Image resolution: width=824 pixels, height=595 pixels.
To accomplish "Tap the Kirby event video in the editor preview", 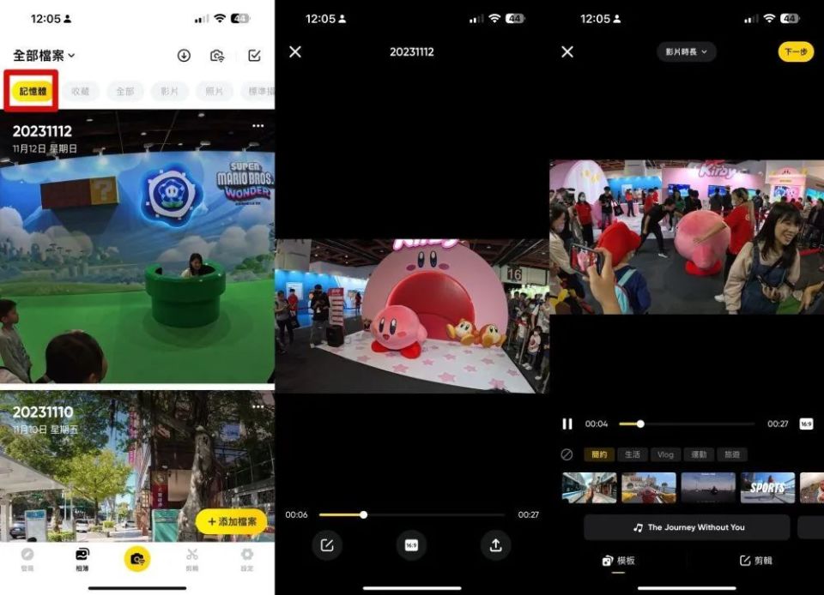I will (687, 237).
